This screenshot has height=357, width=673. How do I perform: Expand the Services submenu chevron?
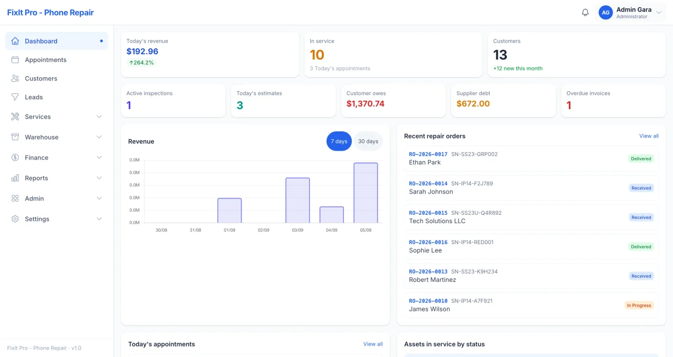pos(99,117)
